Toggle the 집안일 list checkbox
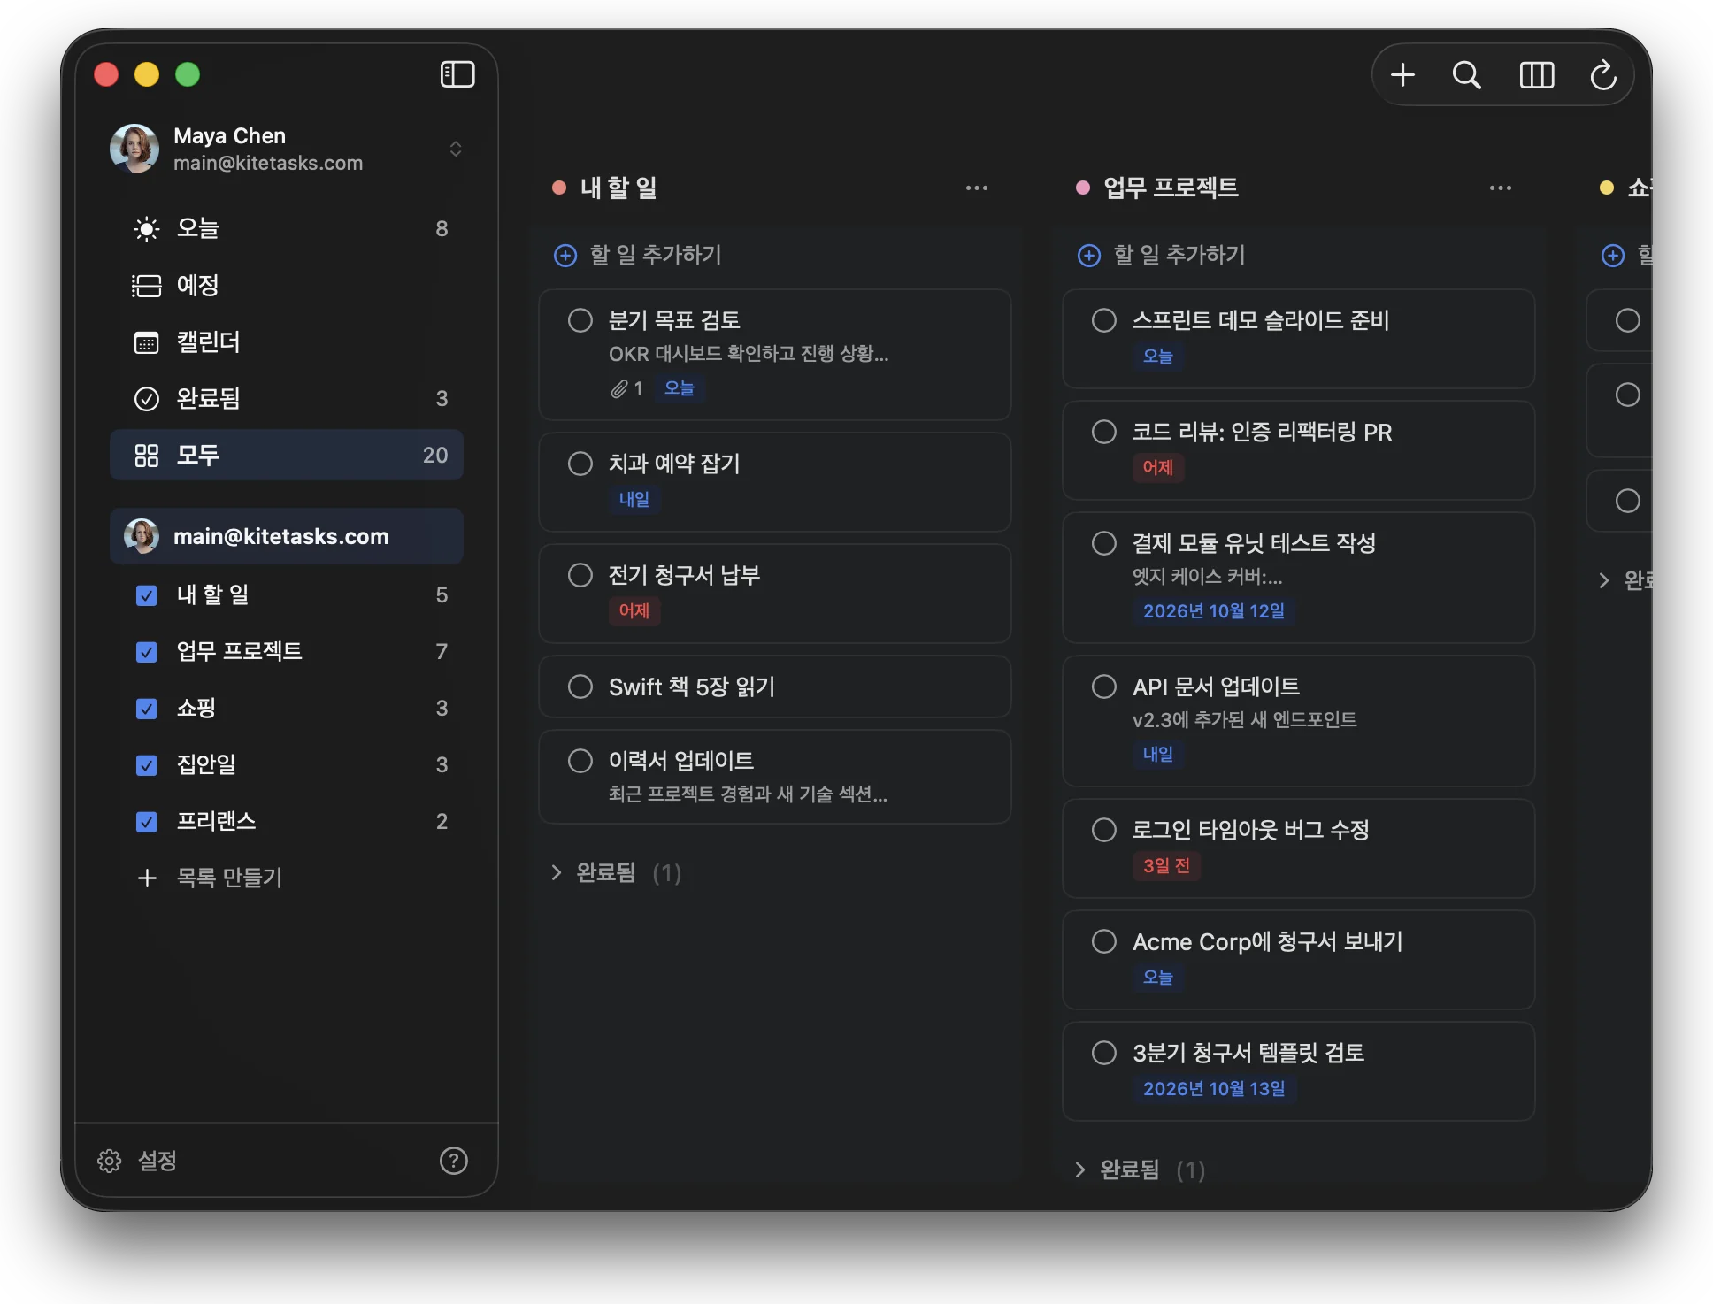Screen dimensions: 1713x1304 pyautogui.click(x=147, y=765)
